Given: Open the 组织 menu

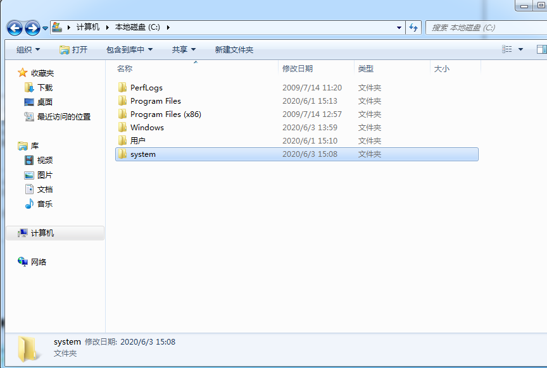Looking at the screenshot, I should click(x=28, y=49).
